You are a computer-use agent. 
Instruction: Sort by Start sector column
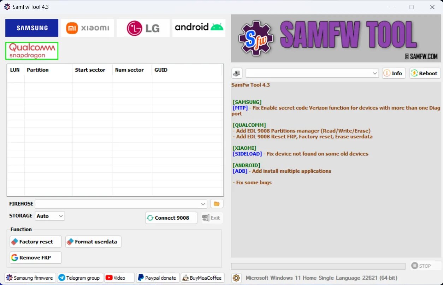click(x=93, y=70)
